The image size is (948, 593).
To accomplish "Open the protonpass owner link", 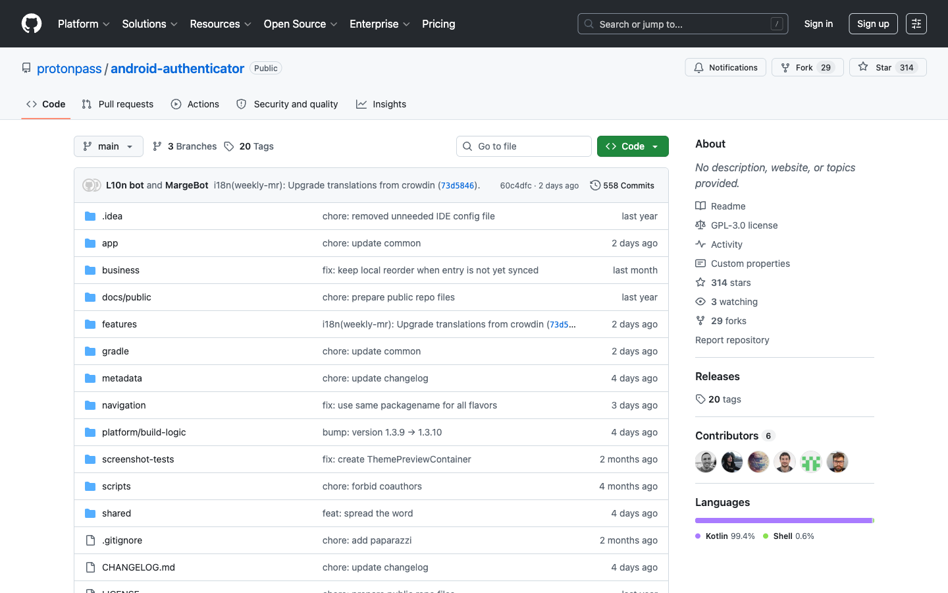I will [69, 69].
